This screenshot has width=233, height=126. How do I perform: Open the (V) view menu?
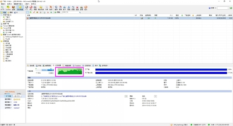(9, 4)
